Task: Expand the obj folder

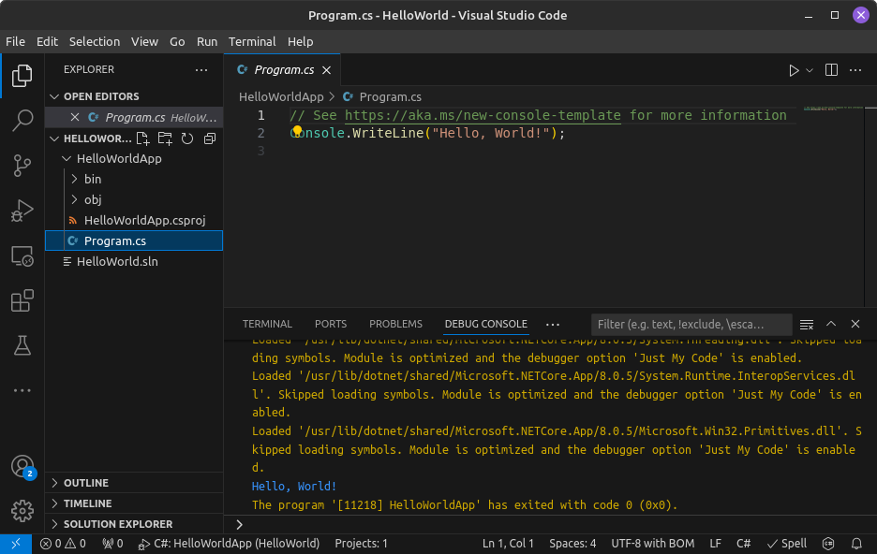Action: pos(74,200)
